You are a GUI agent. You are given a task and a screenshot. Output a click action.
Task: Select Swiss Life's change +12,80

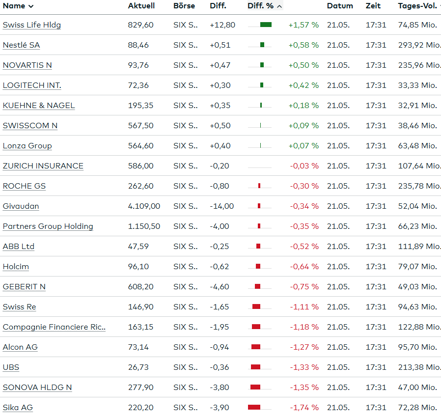click(222, 25)
